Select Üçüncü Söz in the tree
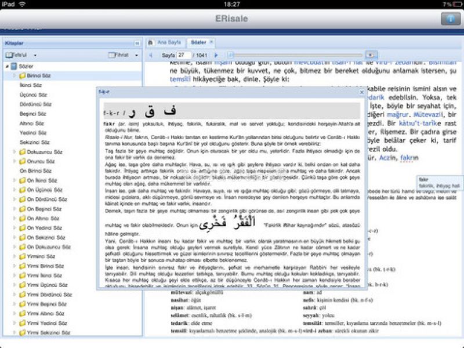 point(34,95)
